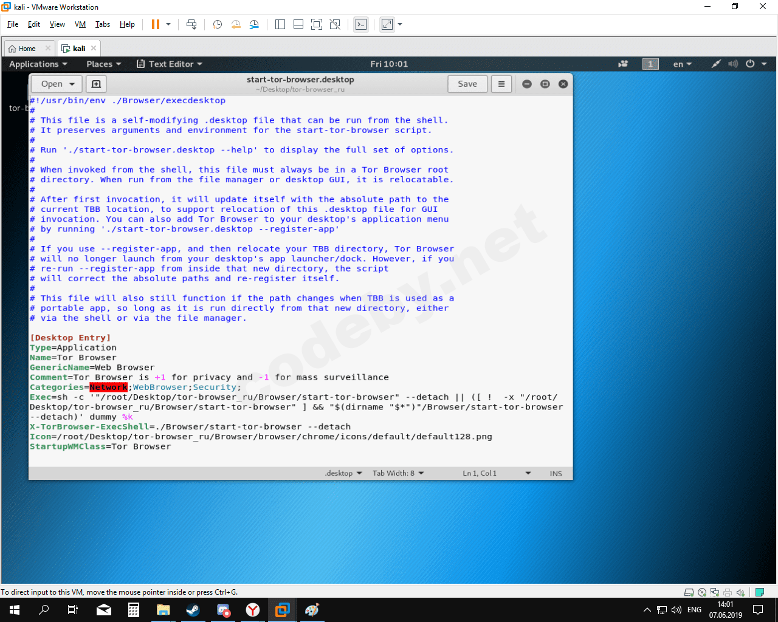Click the Fri 10:01 clock
The height and width of the screenshot is (622, 778).
(x=389, y=64)
